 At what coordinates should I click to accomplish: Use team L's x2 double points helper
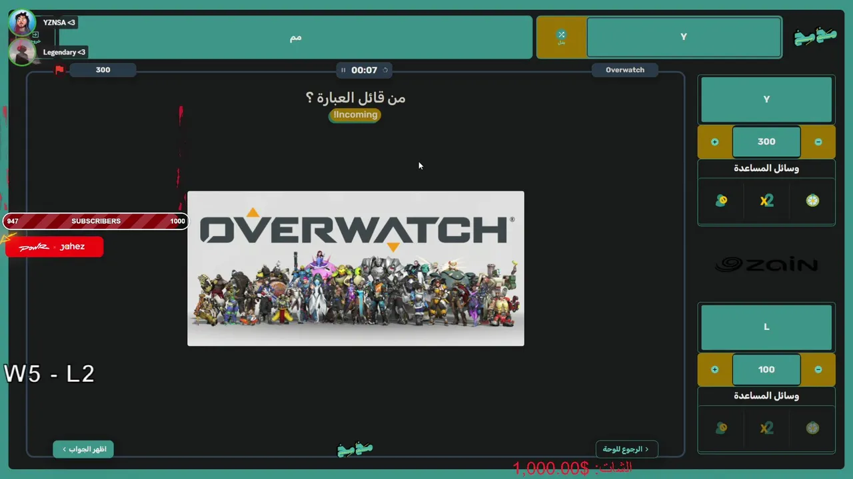pyautogui.click(x=766, y=428)
